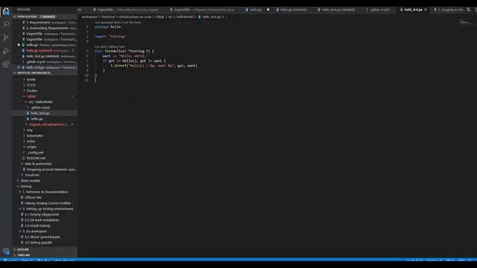
Task: Open 2.2 Git bash installation note
Action: click(x=42, y=220)
